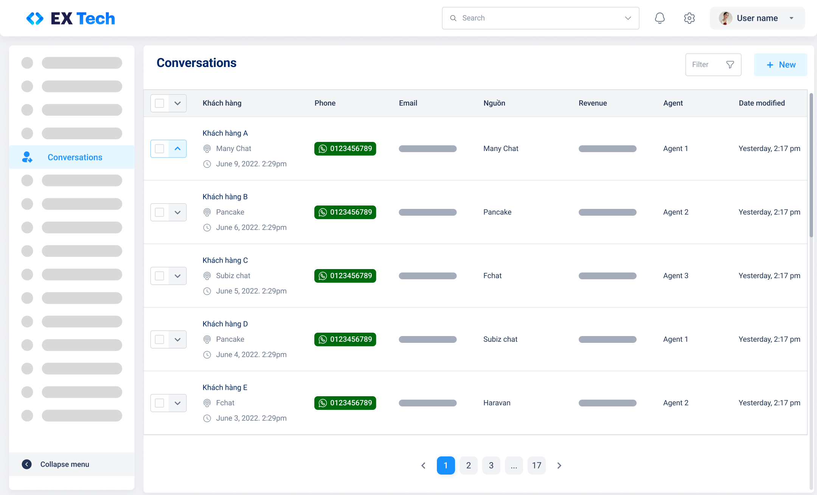Go to the next page arrow

point(559,465)
